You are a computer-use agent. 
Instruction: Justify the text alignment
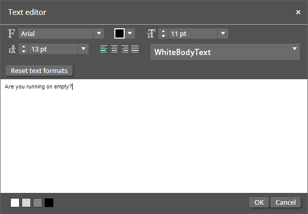135,49
